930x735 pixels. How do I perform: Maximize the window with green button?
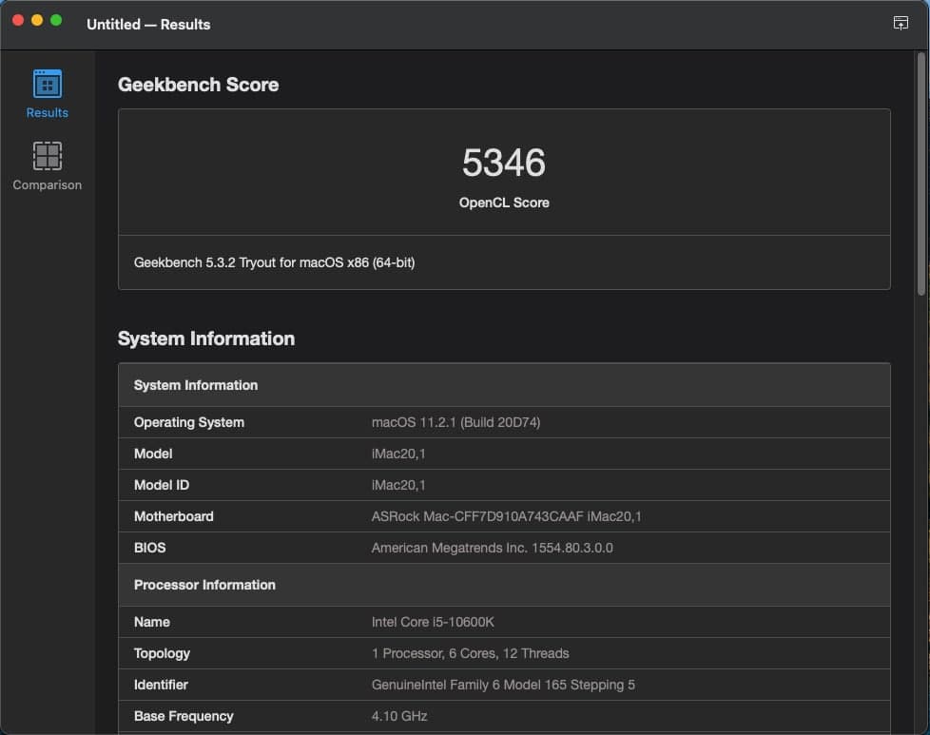[56, 20]
